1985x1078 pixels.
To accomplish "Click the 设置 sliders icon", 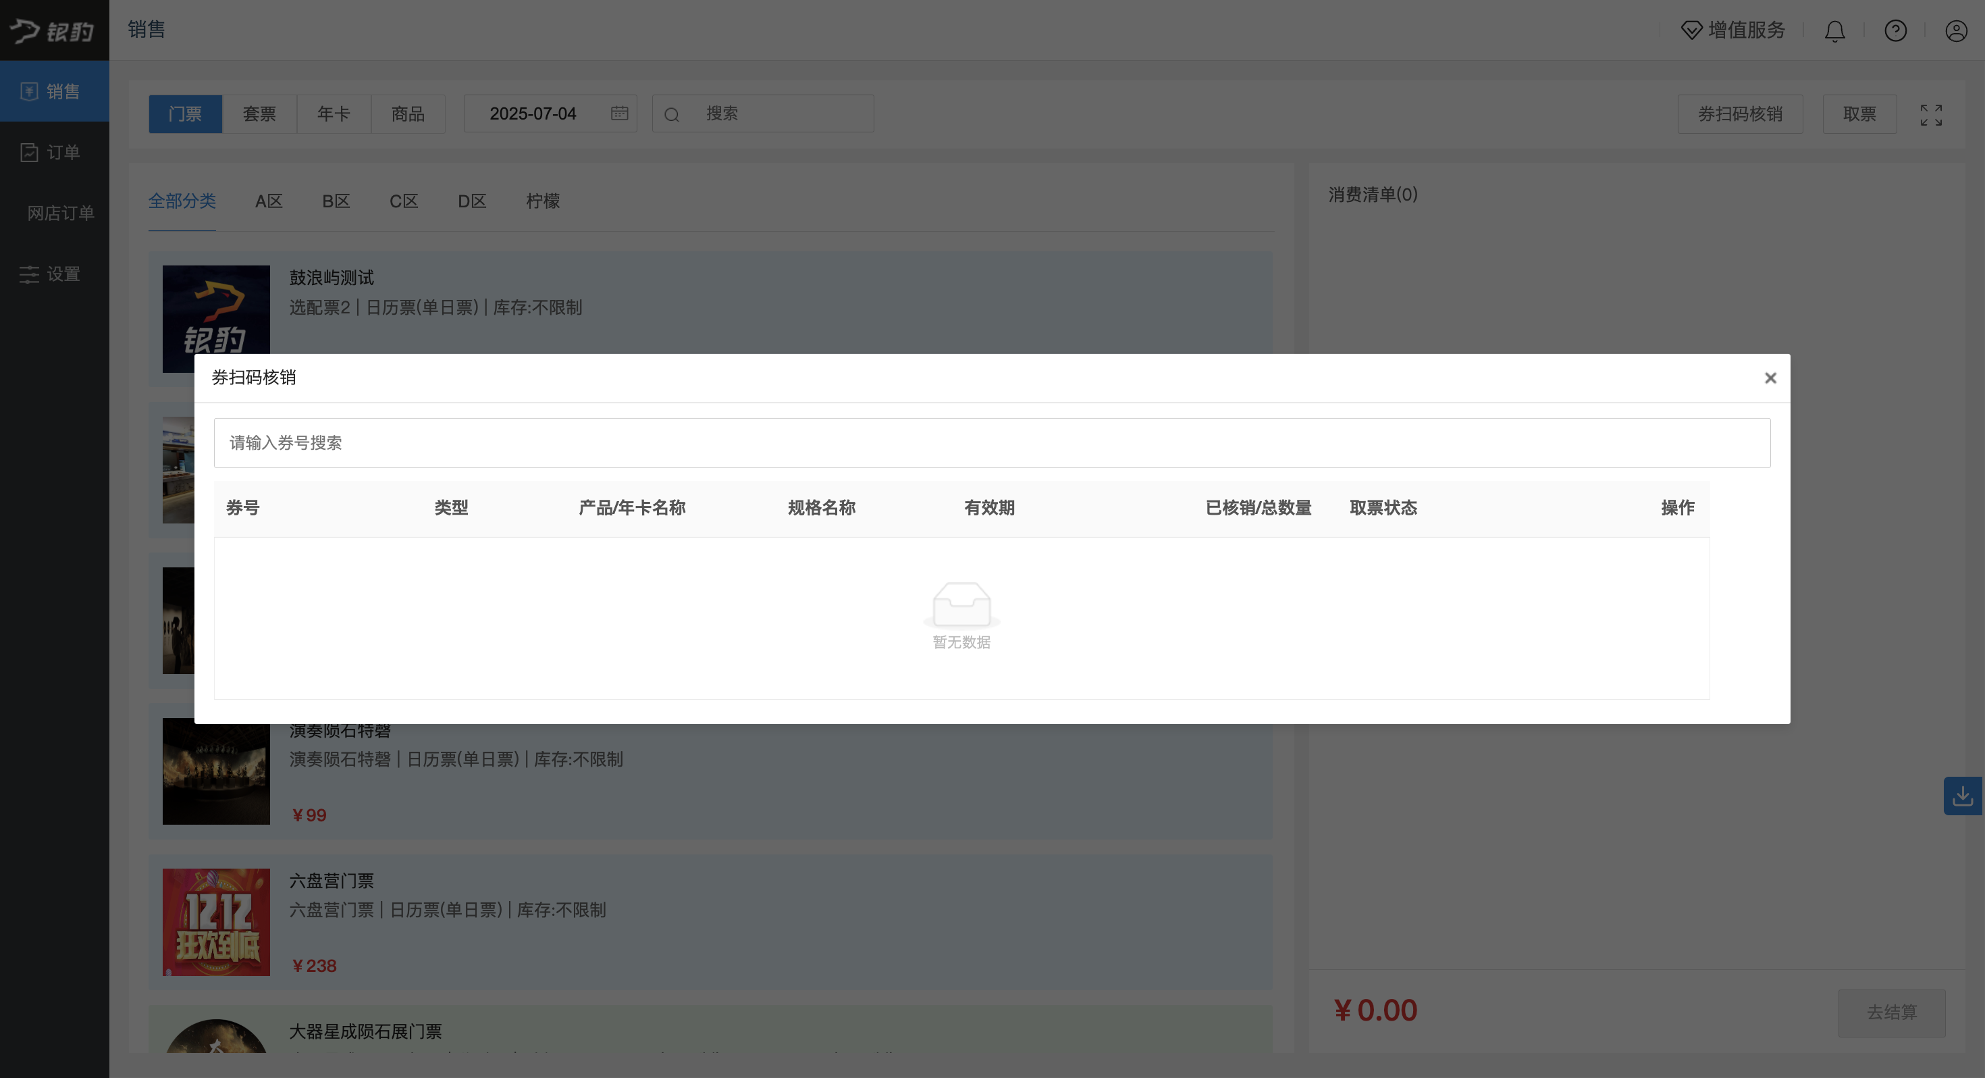I will [x=28, y=274].
